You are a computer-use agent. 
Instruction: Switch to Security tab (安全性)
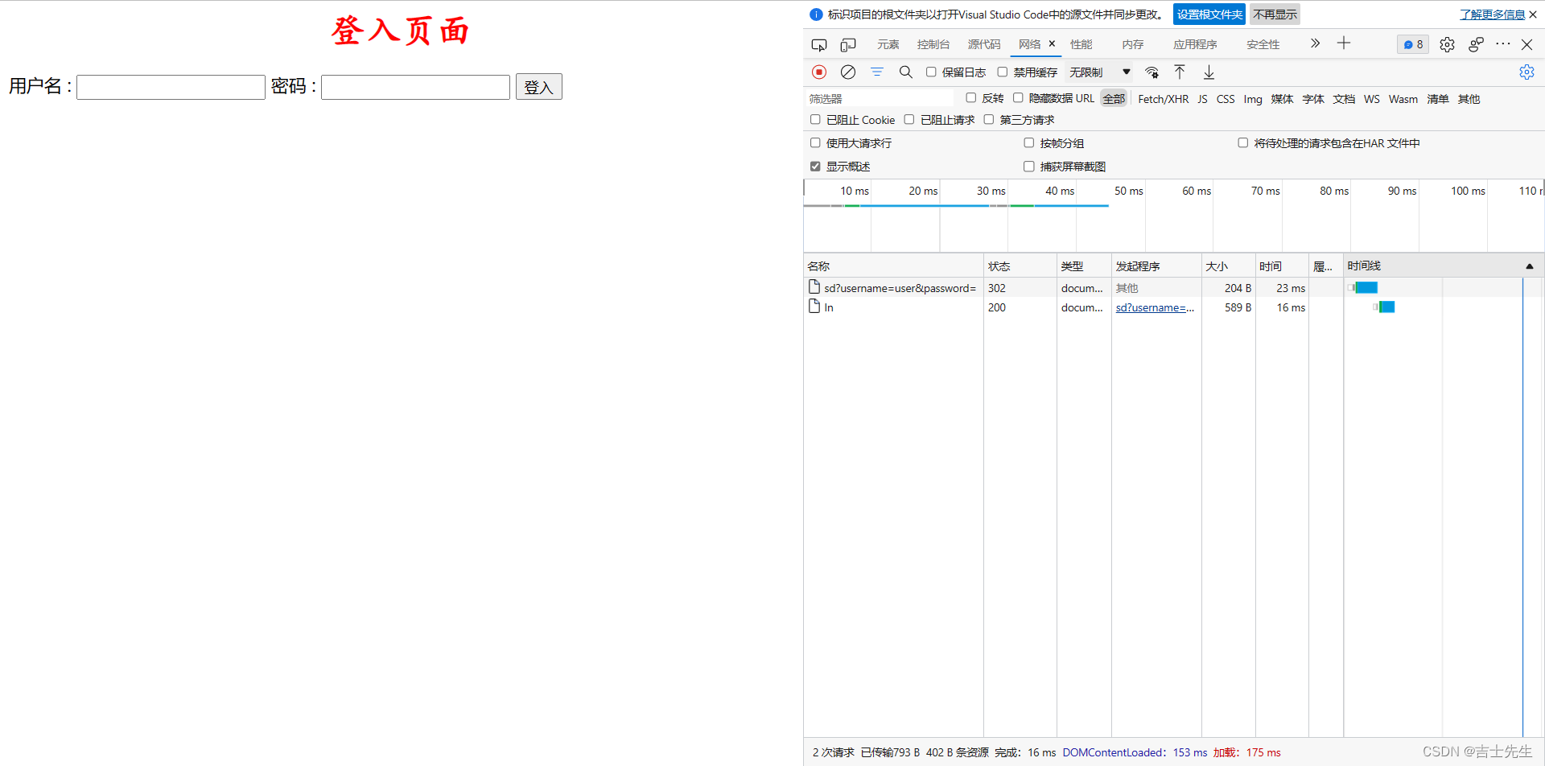click(x=1263, y=44)
